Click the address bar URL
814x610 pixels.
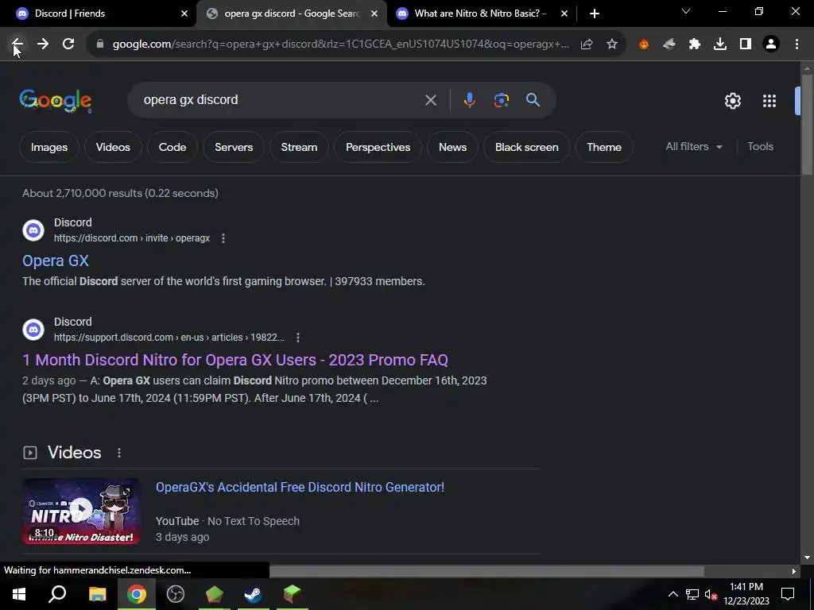coord(340,44)
